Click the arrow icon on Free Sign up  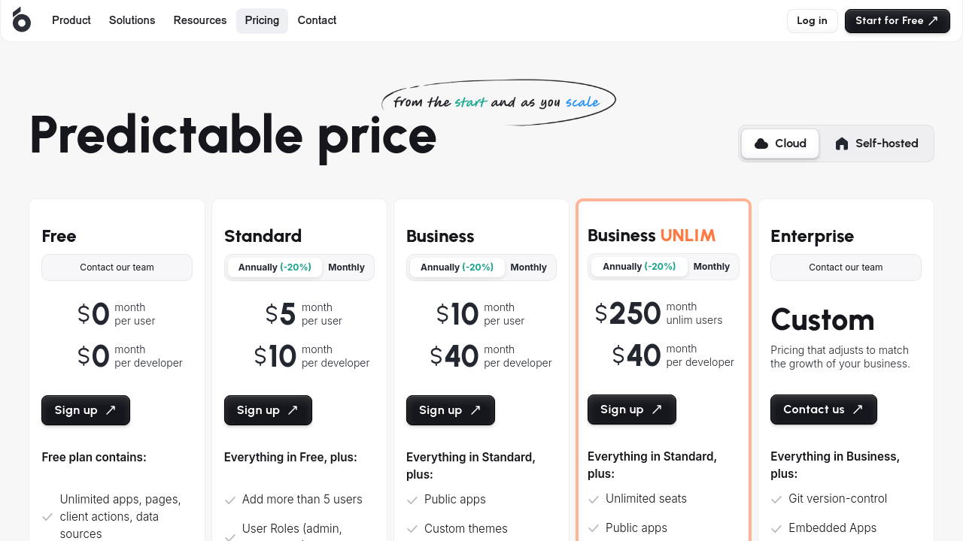[x=111, y=410]
